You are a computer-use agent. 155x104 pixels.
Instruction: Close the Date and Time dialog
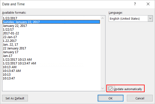pyautogui.click(x=148, y=4)
